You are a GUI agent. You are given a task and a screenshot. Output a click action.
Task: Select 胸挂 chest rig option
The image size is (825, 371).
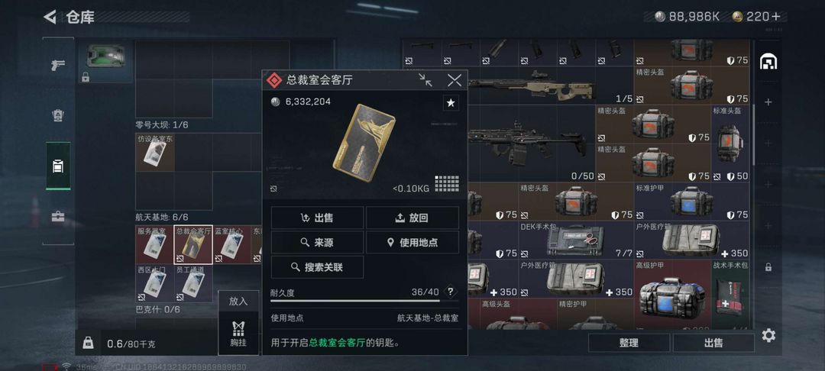(x=238, y=335)
